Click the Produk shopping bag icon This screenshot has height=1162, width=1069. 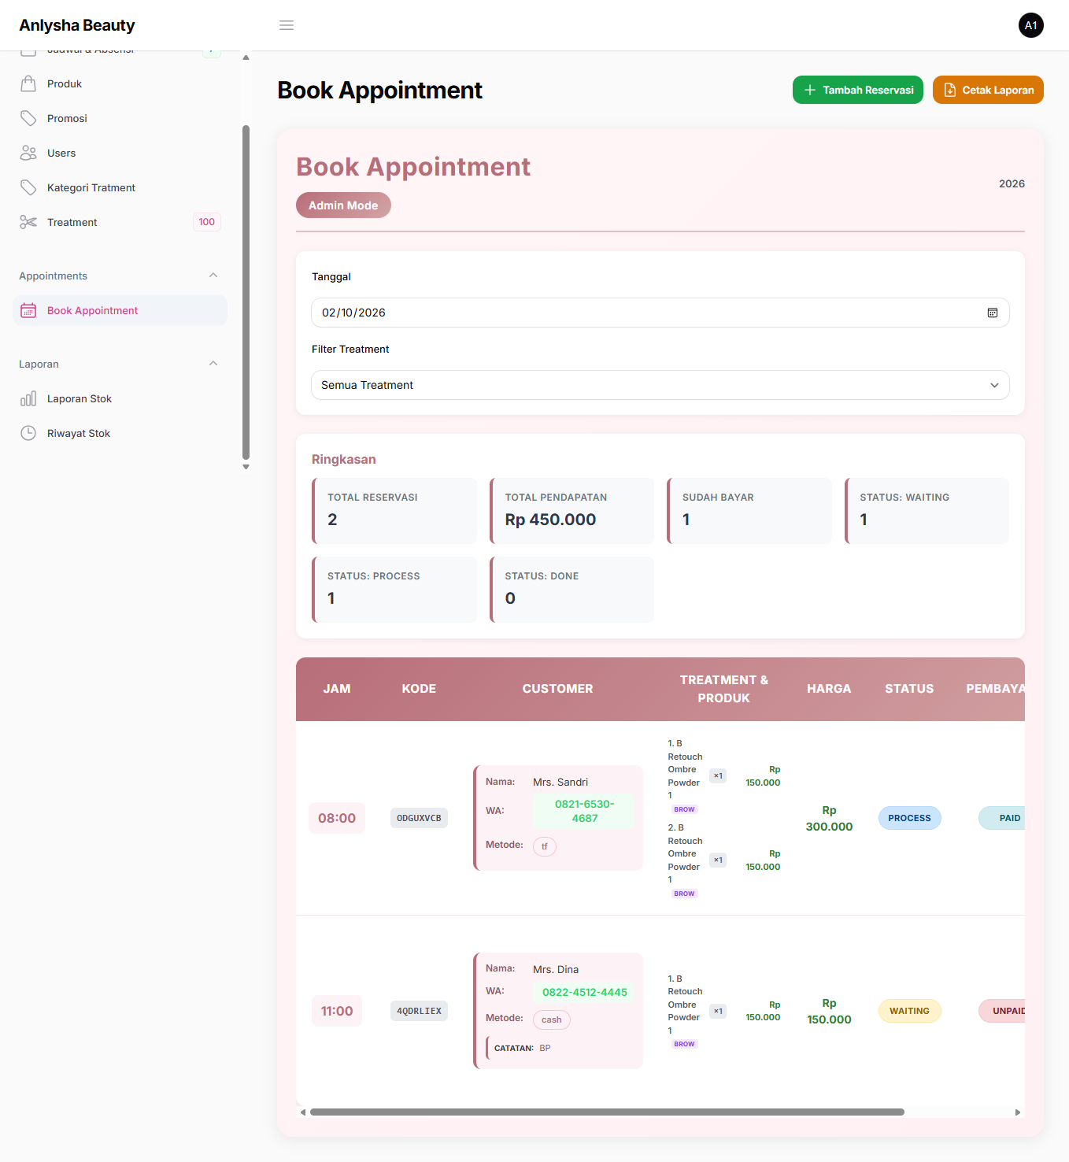tap(28, 83)
